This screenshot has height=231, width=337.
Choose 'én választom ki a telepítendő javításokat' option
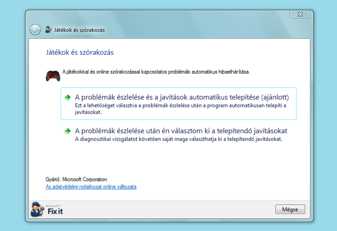coord(179,135)
